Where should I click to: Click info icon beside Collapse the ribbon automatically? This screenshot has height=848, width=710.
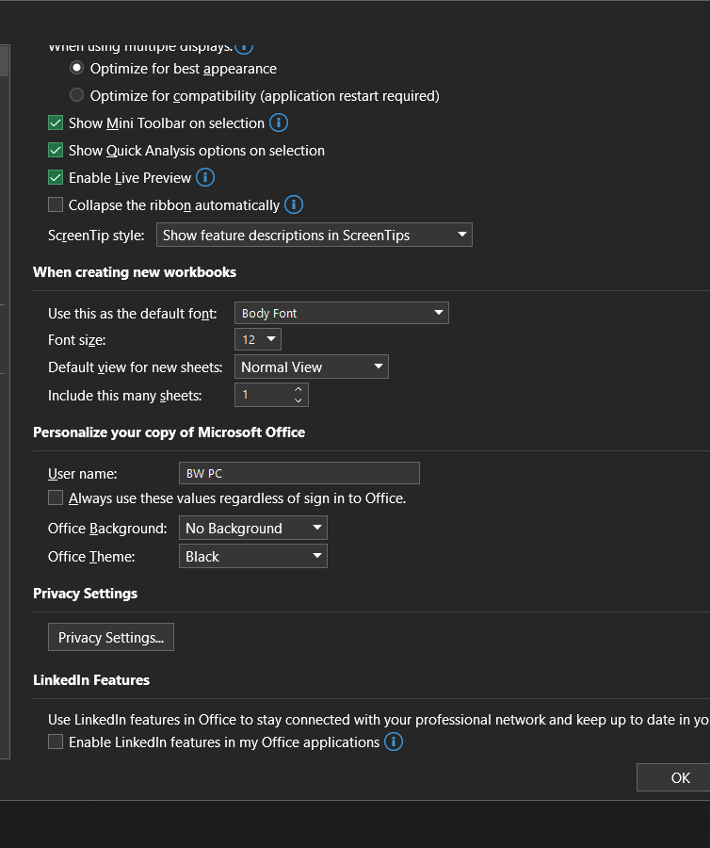pyautogui.click(x=294, y=204)
